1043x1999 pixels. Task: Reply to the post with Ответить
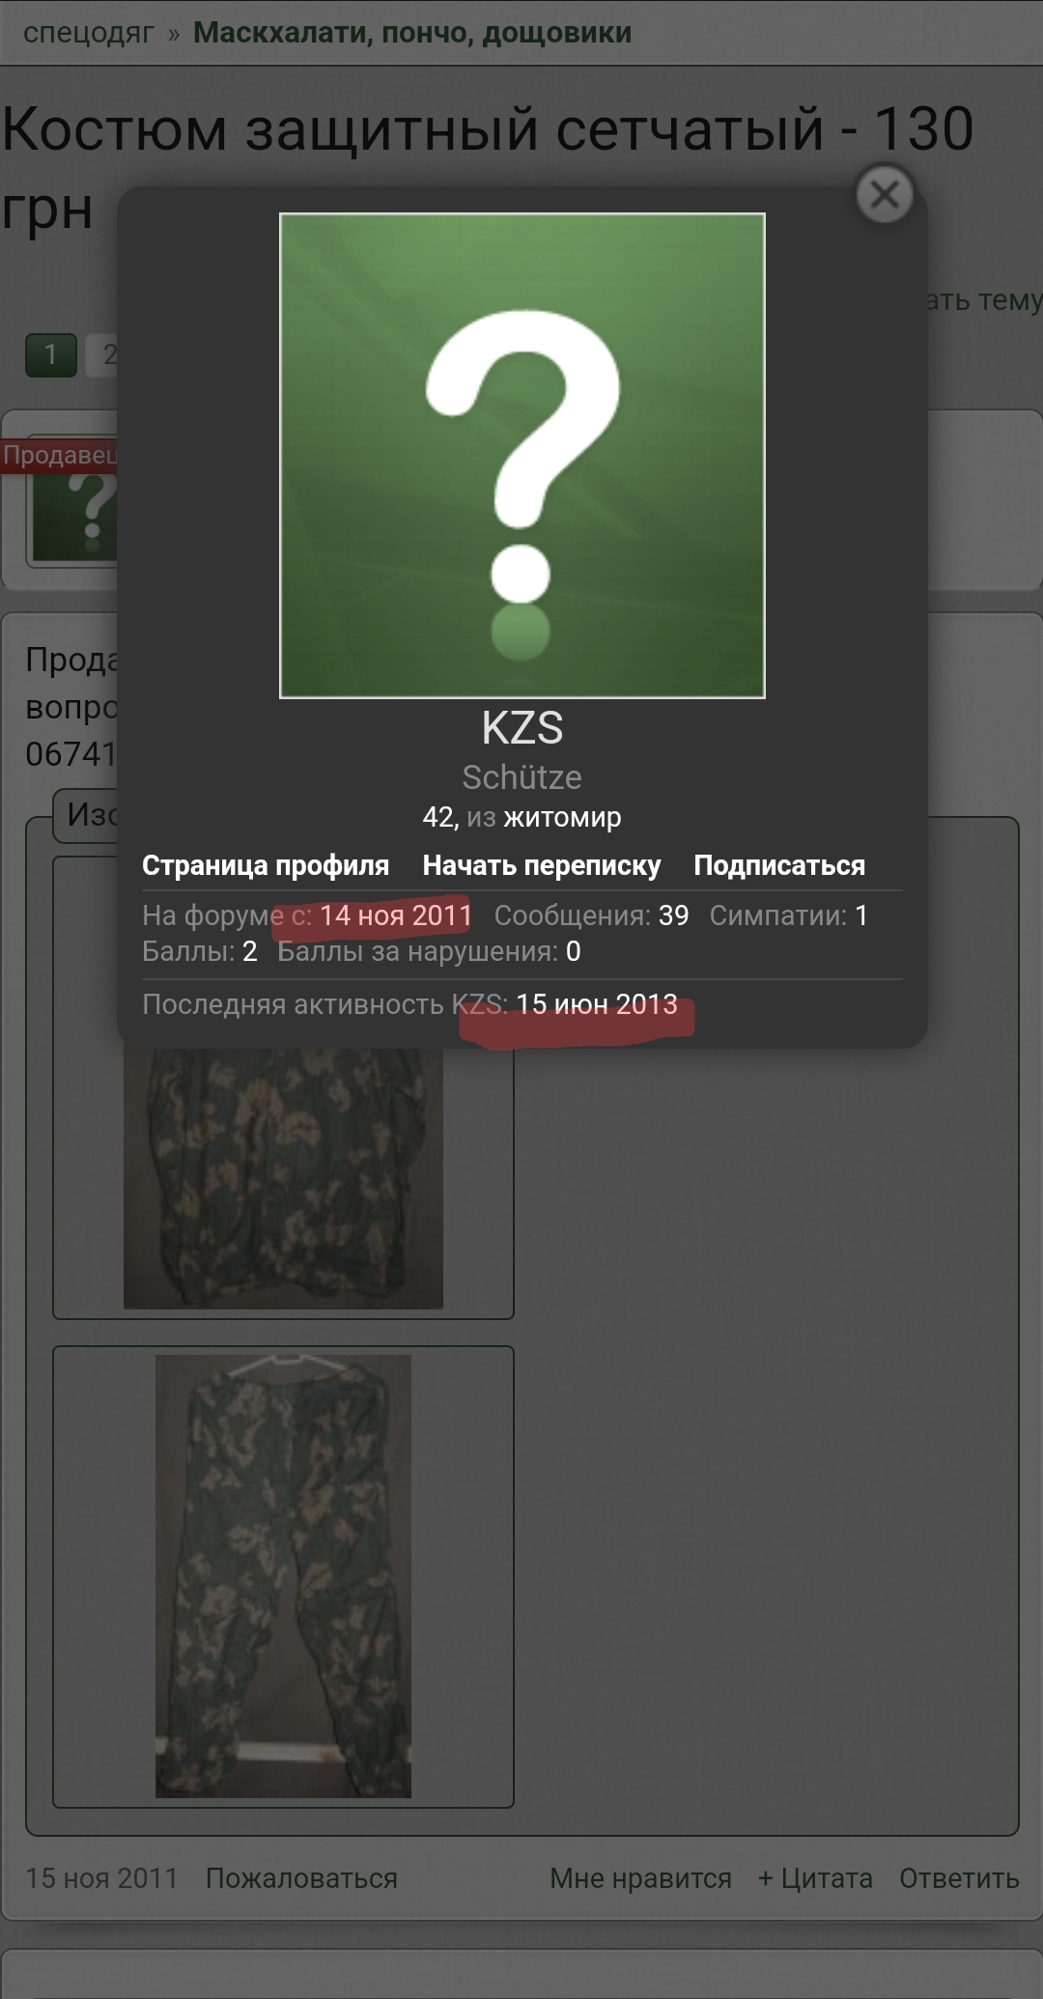click(x=959, y=1878)
